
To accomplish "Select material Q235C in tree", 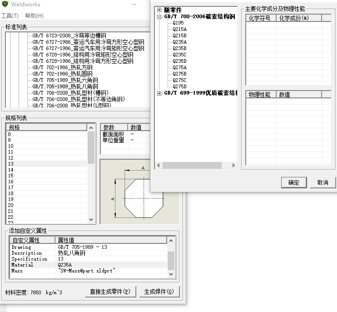I will point(180,55).
